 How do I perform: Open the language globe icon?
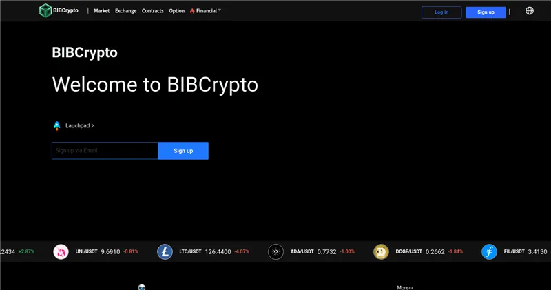pyautogui.click(x=529, y=11)
